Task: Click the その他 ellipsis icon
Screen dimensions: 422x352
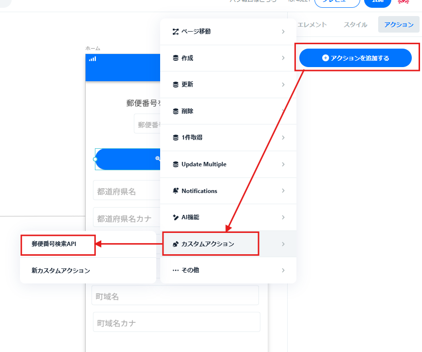Action: tap(176, 270)
